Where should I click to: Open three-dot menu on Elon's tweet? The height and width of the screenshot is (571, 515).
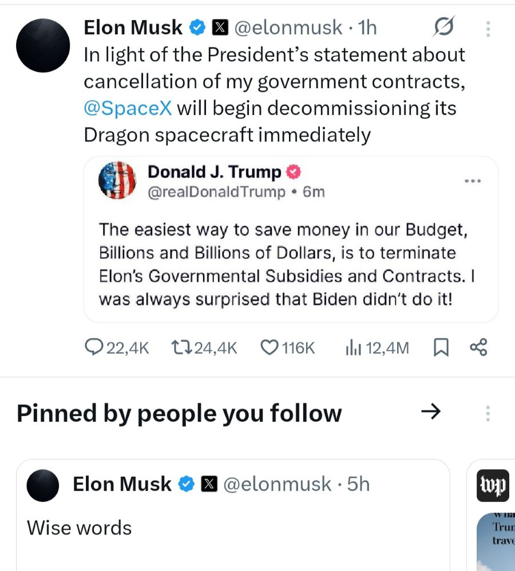pos(488,28)
